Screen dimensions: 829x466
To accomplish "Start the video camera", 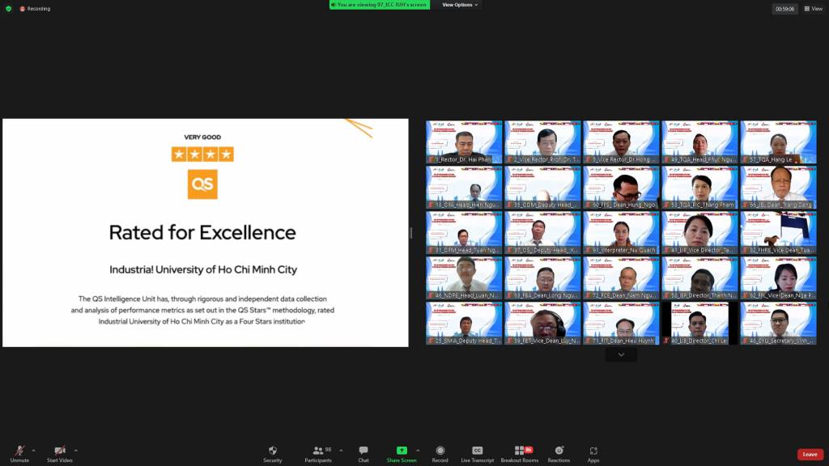I will pos(60,454).
